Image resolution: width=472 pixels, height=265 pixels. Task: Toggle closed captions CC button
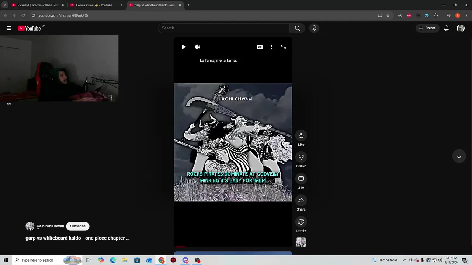click(x=260, y=47)
